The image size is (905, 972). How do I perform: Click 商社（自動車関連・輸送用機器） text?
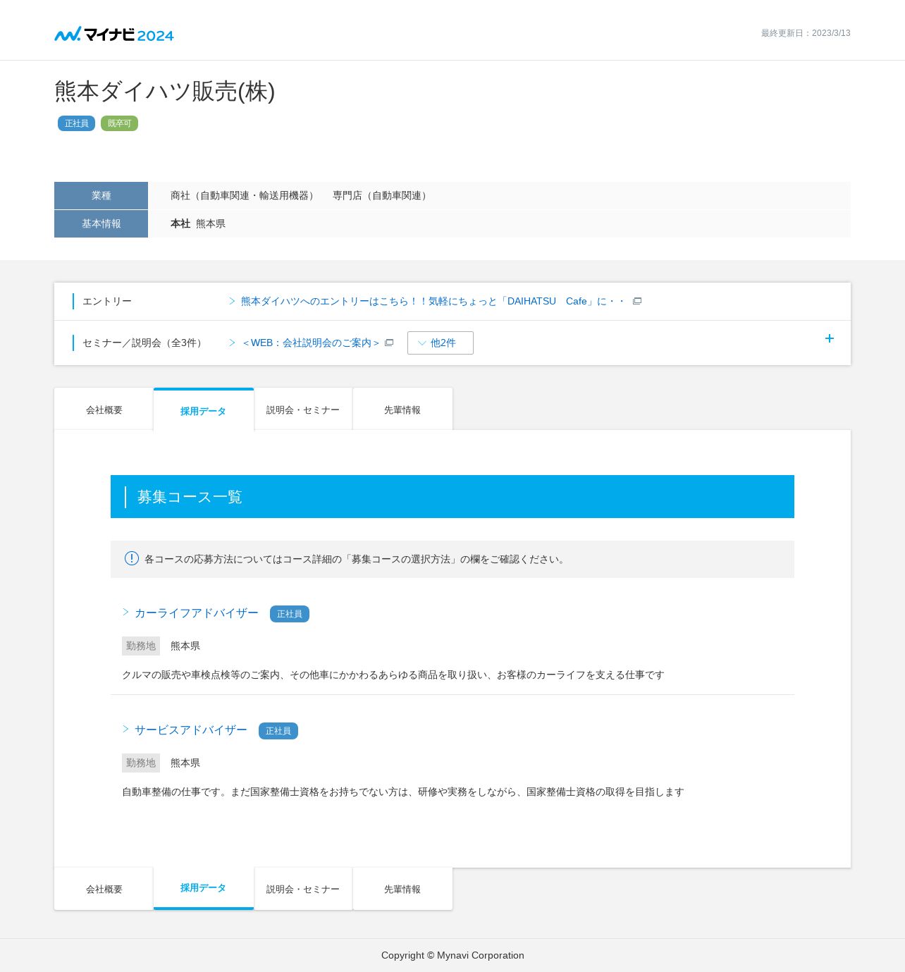245,195
